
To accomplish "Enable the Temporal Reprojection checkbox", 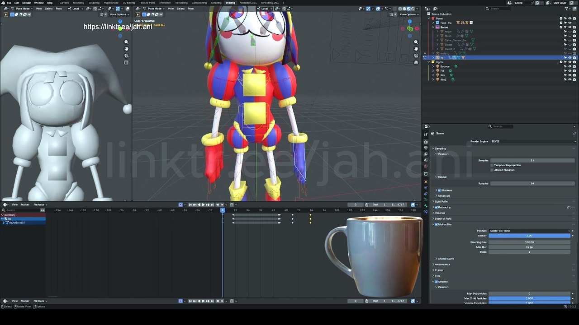I will coord(492,165).
